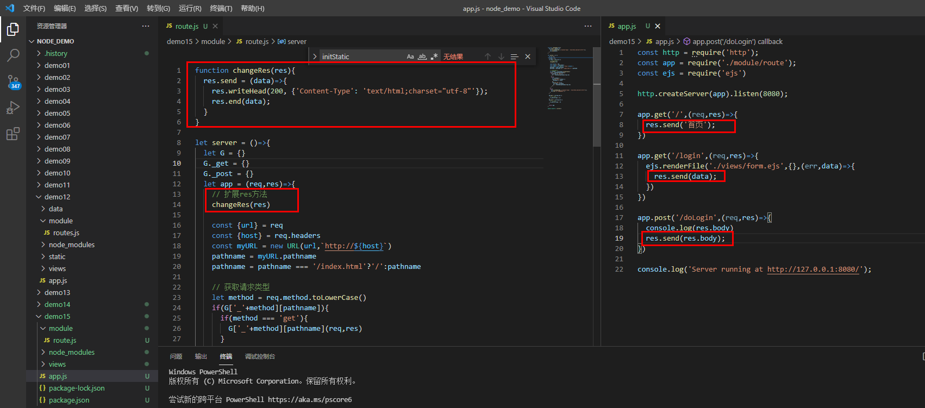
Task: Expand the data folder under demo12
Action: tap(92, 209)
